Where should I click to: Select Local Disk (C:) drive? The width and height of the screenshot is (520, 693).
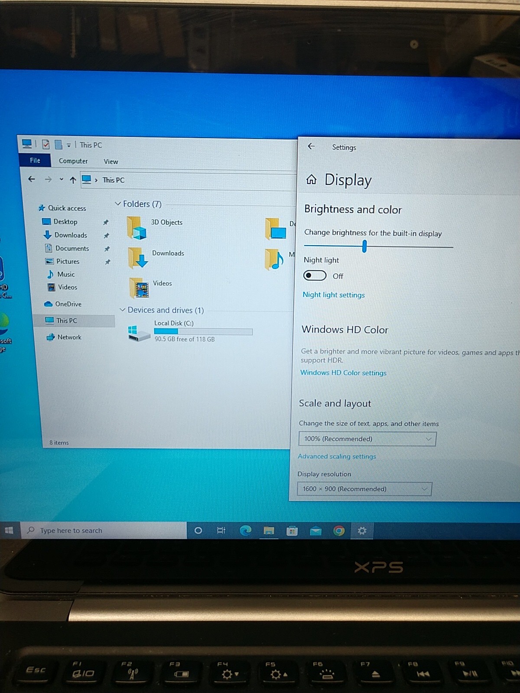pos(190,331)
